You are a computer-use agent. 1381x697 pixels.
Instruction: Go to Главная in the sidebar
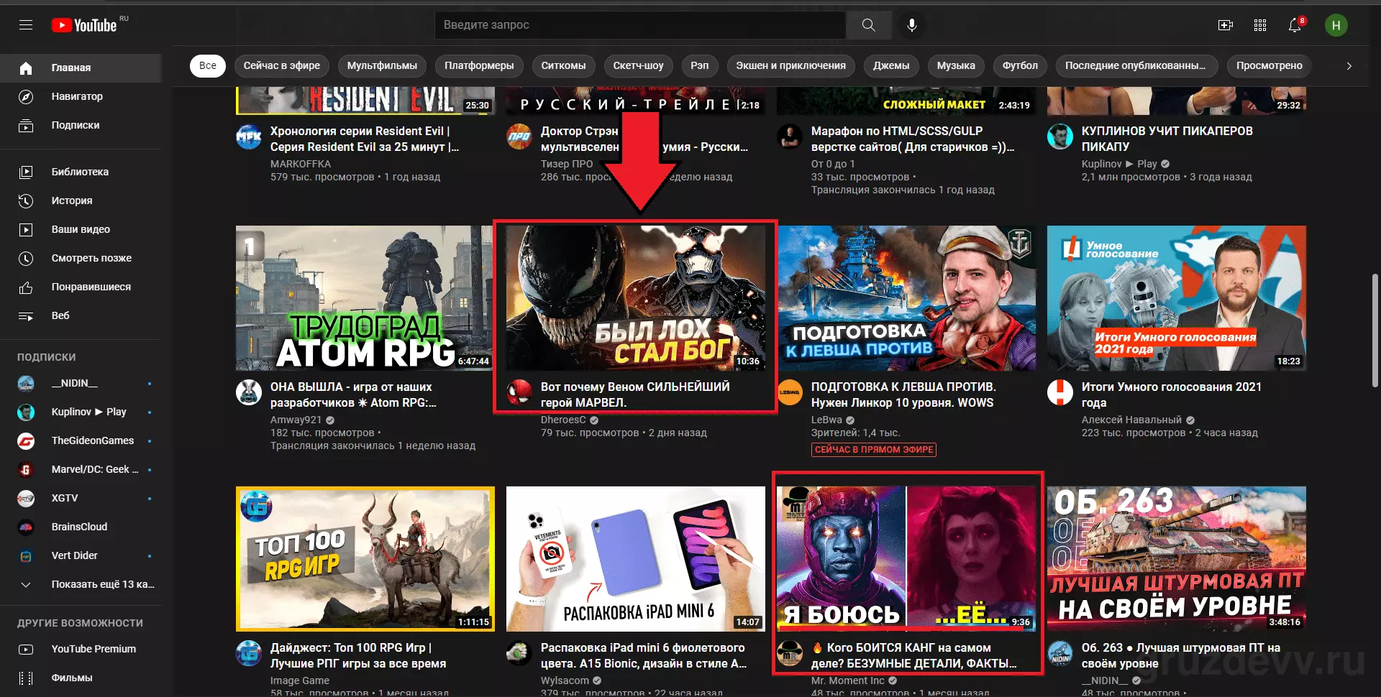[x=81, y=68]
